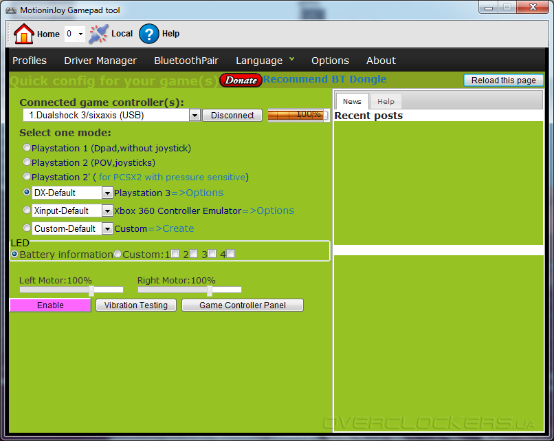Screen dimensions: 554x441
Task: Open the BluetoothPair menu
Action: point(186,61)
